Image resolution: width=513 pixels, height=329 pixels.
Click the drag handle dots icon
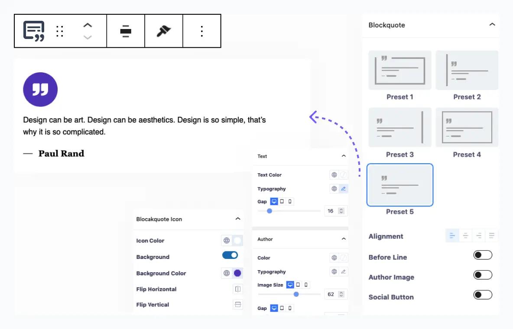click(x=60, y=31)
